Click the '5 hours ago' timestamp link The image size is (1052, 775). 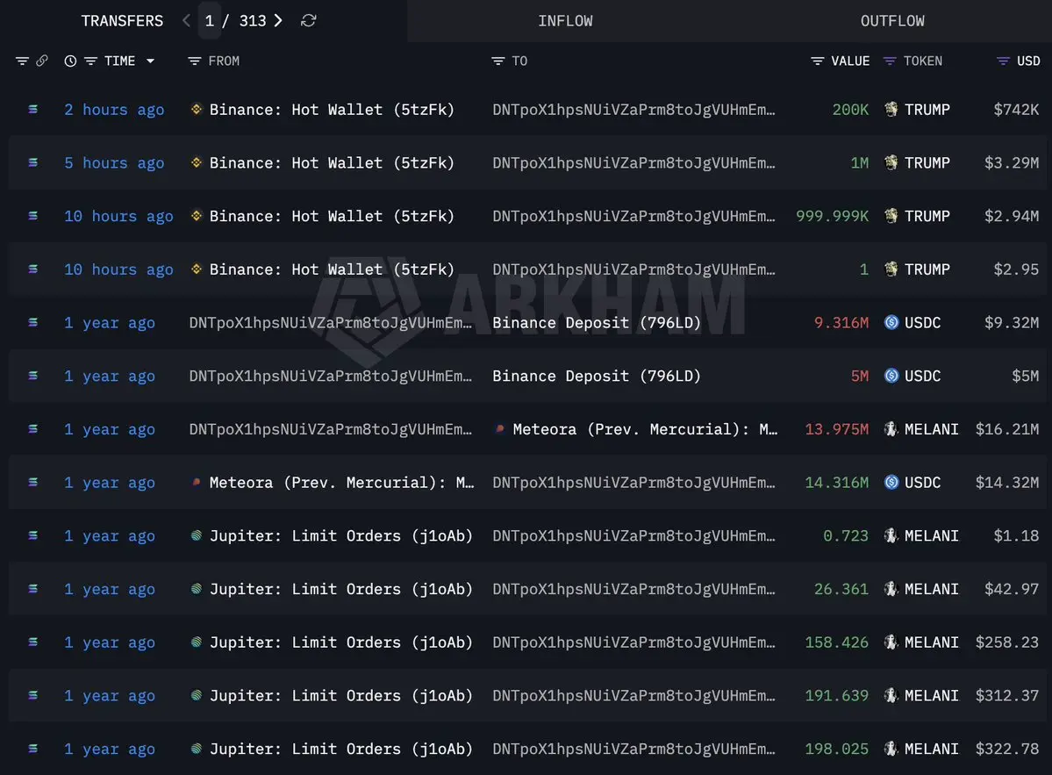(114, 162)
